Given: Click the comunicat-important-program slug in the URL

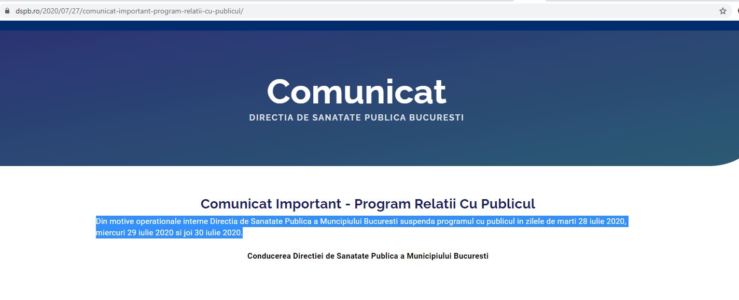Looking at the screenshot, I should coord(130,11).
